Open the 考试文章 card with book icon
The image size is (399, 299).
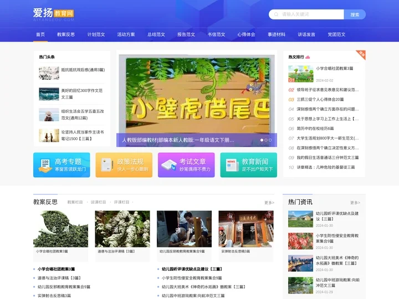(186, 165)
